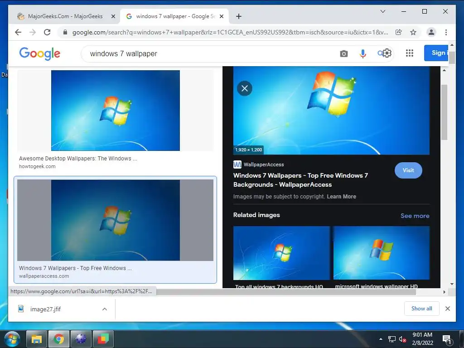464x348 pixels.
Task: Open the Windows Start orb
Action: [12, 339]
